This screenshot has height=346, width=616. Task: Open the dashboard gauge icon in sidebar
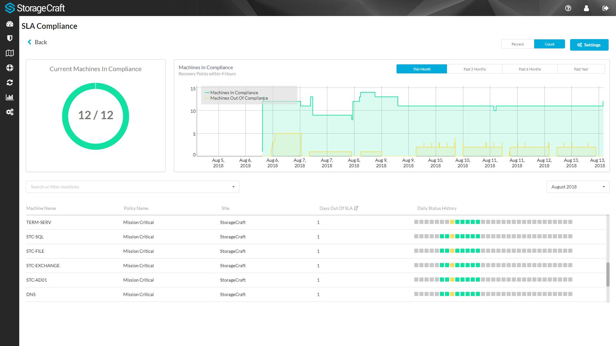[10, 24]
